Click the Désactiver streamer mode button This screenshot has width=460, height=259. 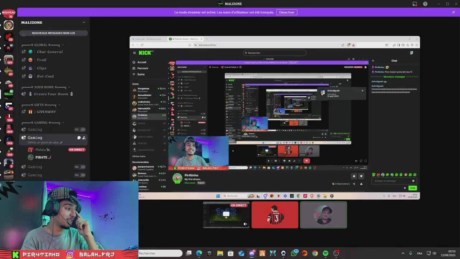coord(287,12)
